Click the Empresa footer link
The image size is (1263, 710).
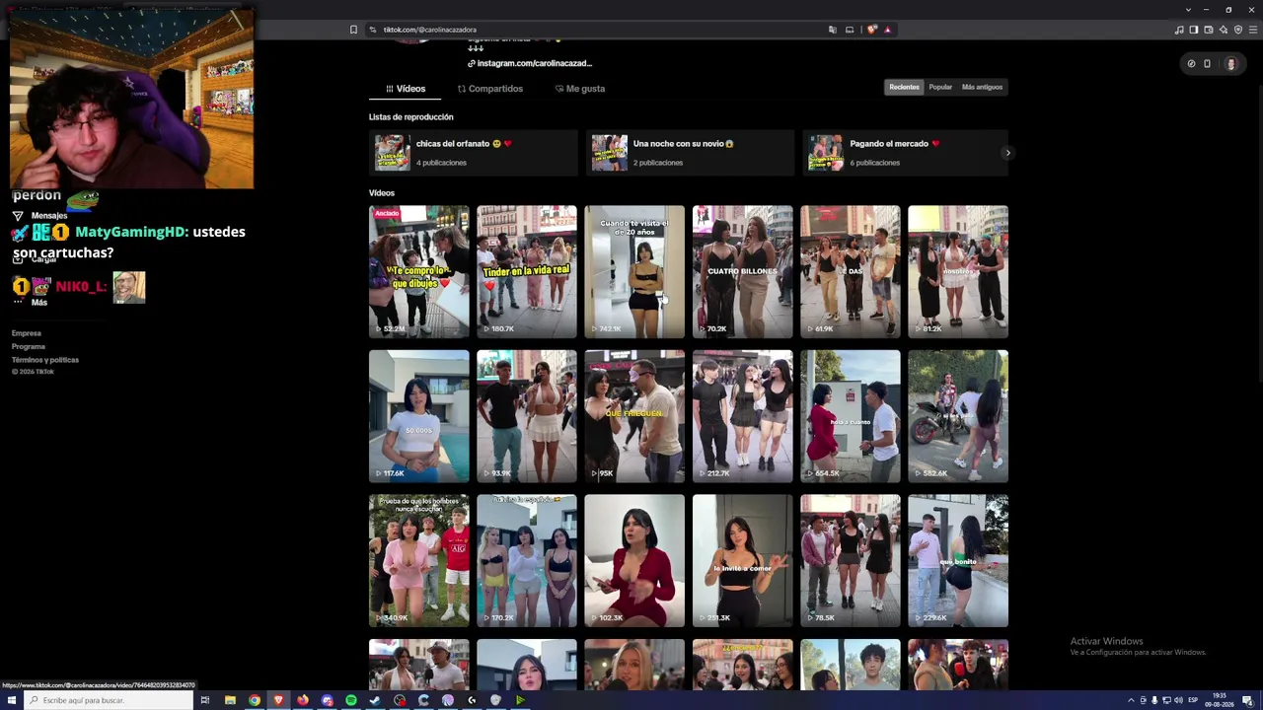point(27,333)
